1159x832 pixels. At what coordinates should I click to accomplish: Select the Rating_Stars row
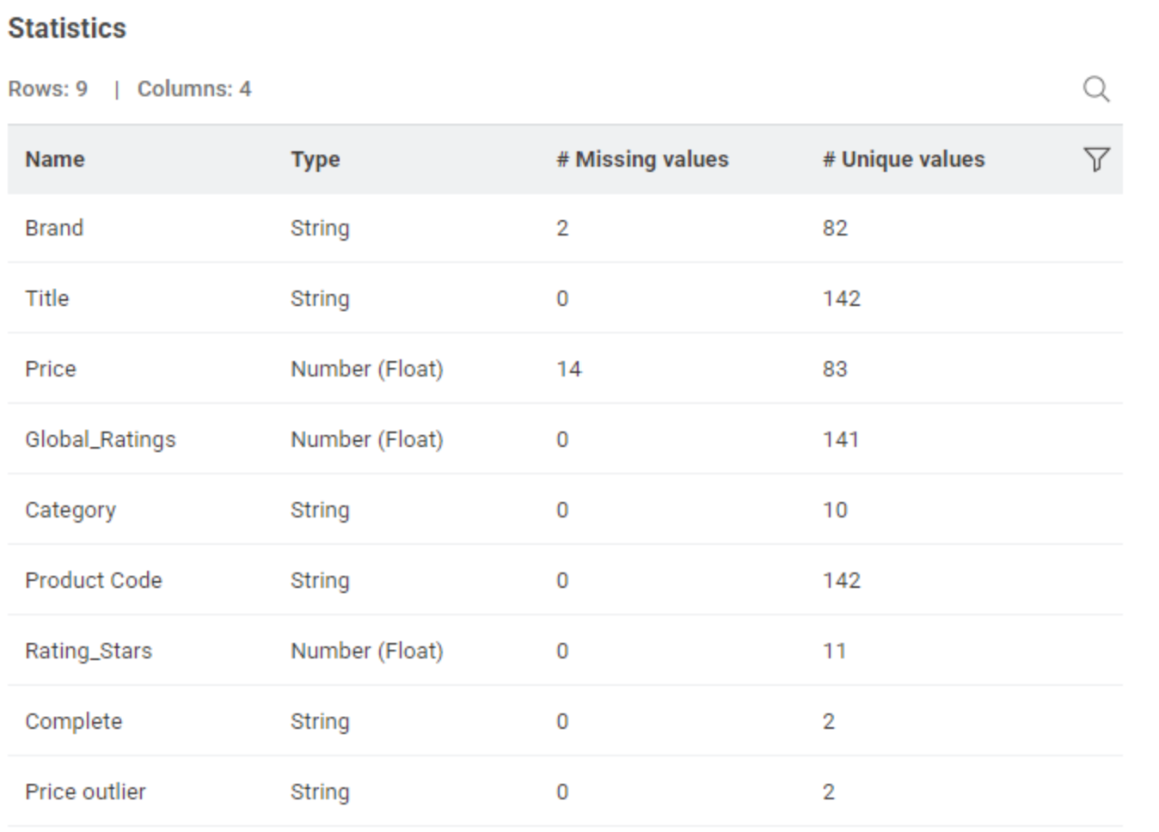coord(89,652)
